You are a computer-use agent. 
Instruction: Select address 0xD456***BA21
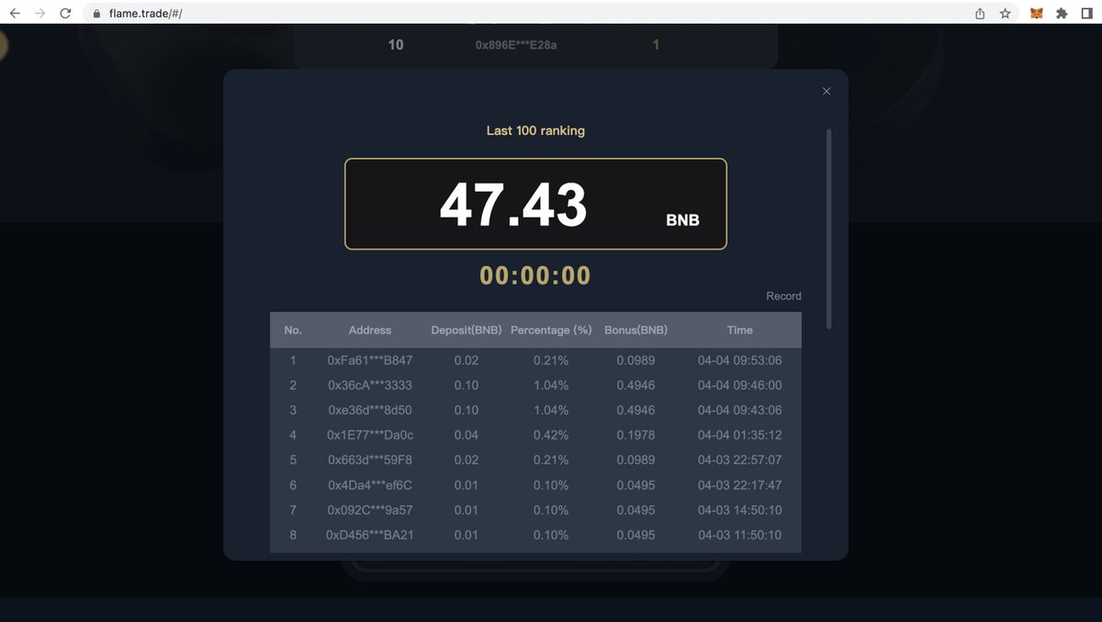pos(370,535)
